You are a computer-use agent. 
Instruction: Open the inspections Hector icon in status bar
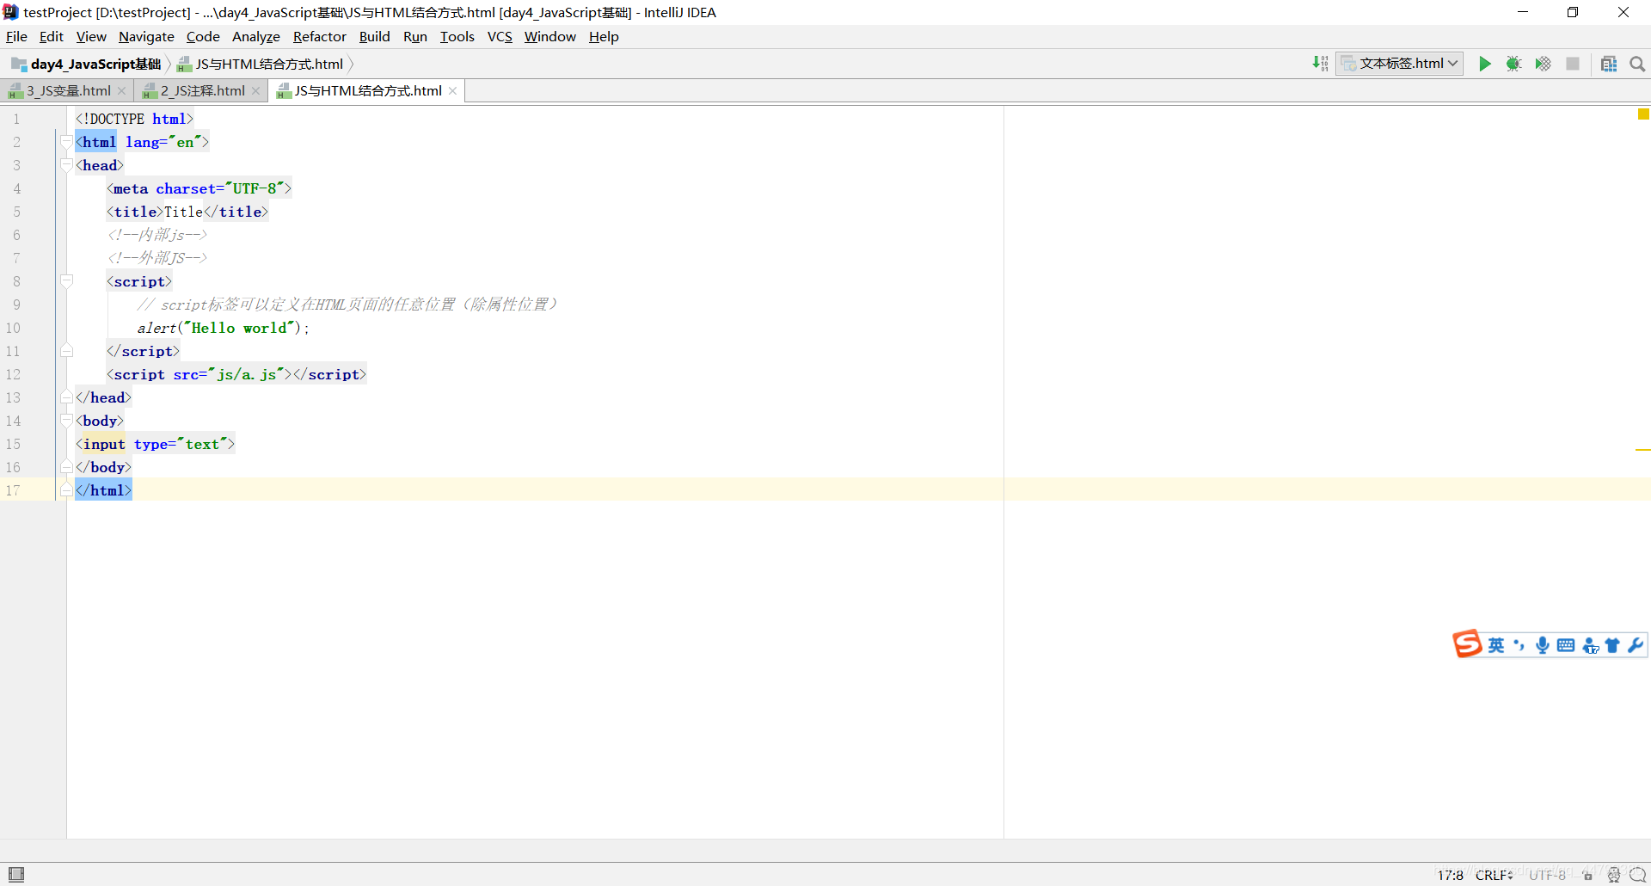click(x=1614, y=875)
